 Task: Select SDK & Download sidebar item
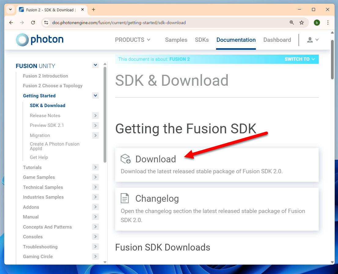point(47,106)
